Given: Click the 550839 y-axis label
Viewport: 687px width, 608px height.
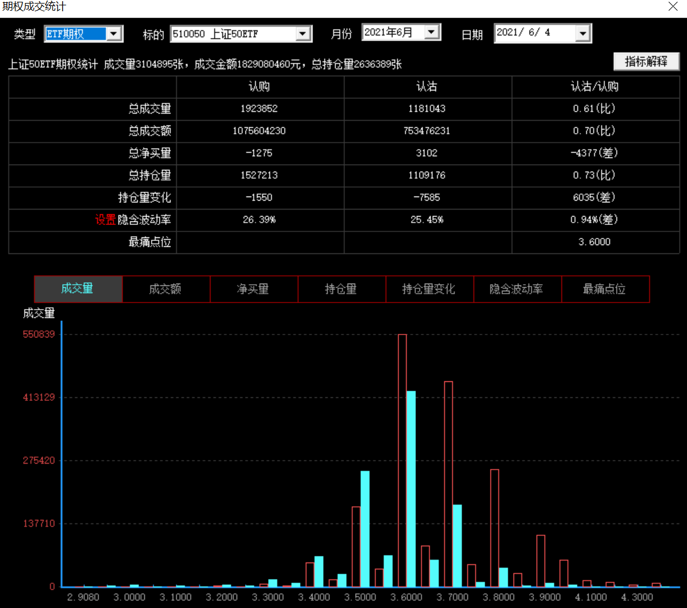Looking at the screenshot, I should (39, 334).
